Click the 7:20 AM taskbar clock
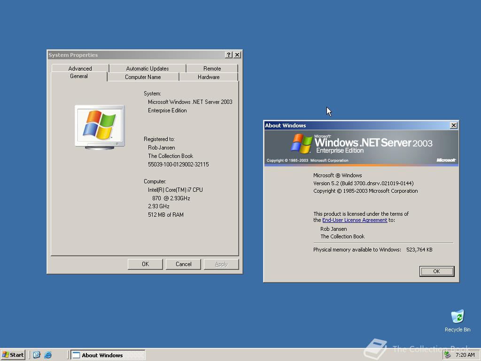Image resolution: width=481 pixels, height=361 pixels. (x=465, y=355)
